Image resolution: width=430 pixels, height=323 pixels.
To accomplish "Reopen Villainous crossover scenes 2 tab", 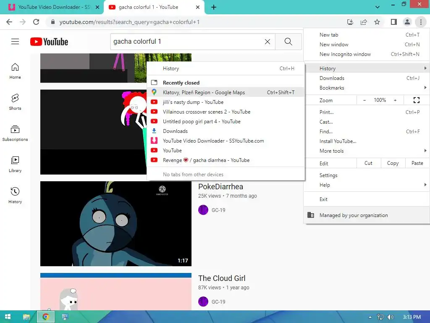I will (x=225, y=112).
